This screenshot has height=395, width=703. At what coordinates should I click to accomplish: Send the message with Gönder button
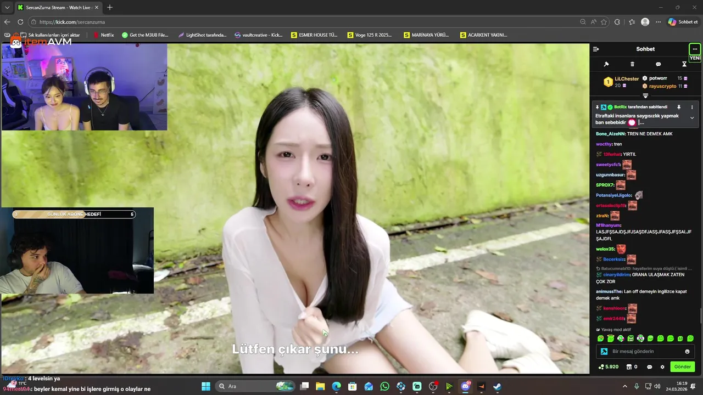click(x=683, y=366)
